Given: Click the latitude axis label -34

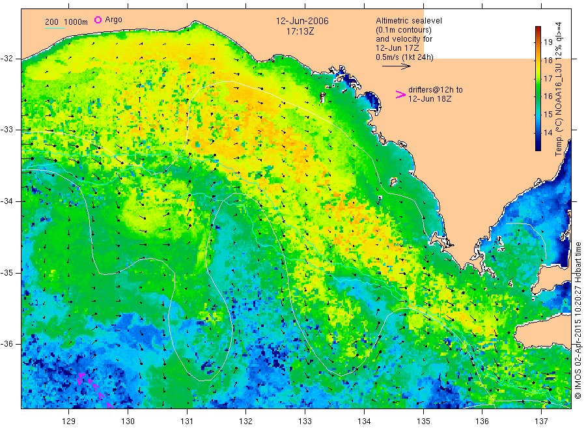Looking at the screenshot, I should click(7, 201).
